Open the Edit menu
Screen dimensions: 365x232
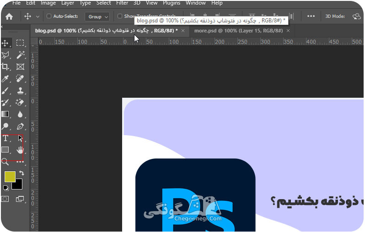tap(31, 3)
